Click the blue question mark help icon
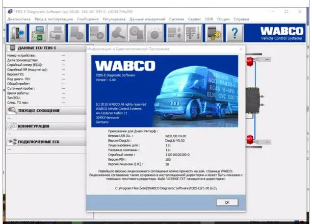312x224 pixels. (x=235, y=33)
